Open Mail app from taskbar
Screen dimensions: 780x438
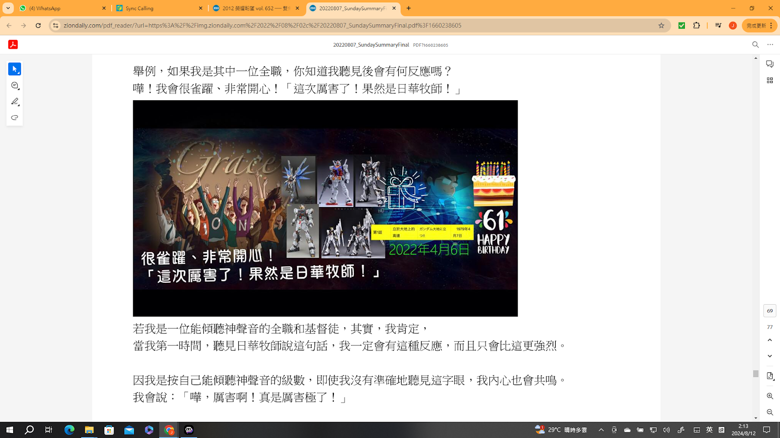[x=129, y=430]
